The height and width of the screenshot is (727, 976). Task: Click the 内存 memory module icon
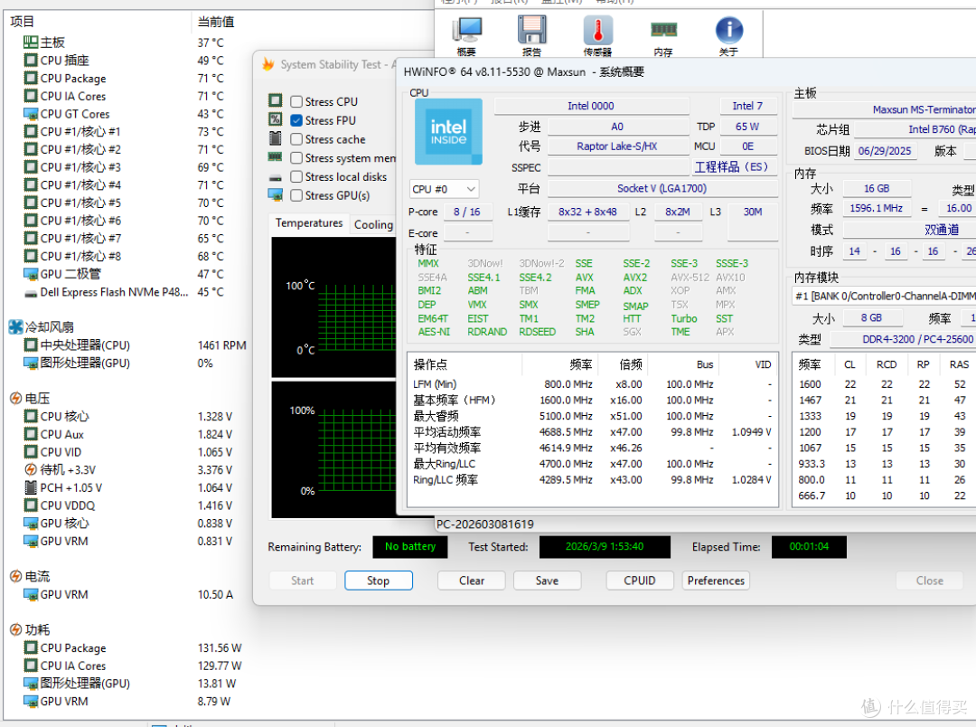663,29
